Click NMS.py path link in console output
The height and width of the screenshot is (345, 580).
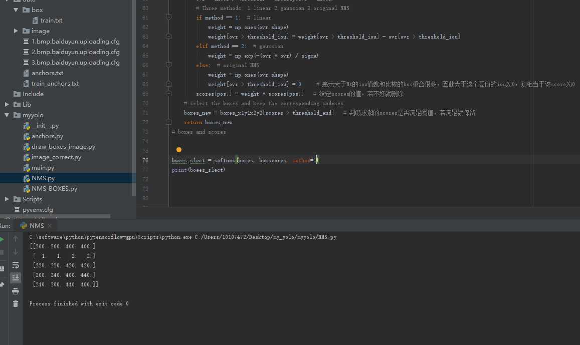[266, 237]
